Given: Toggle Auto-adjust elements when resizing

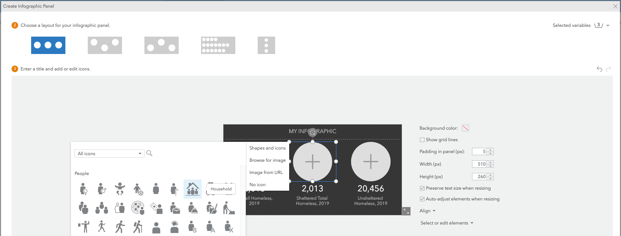Looking at the screenshot, I should tap(422, 199).
